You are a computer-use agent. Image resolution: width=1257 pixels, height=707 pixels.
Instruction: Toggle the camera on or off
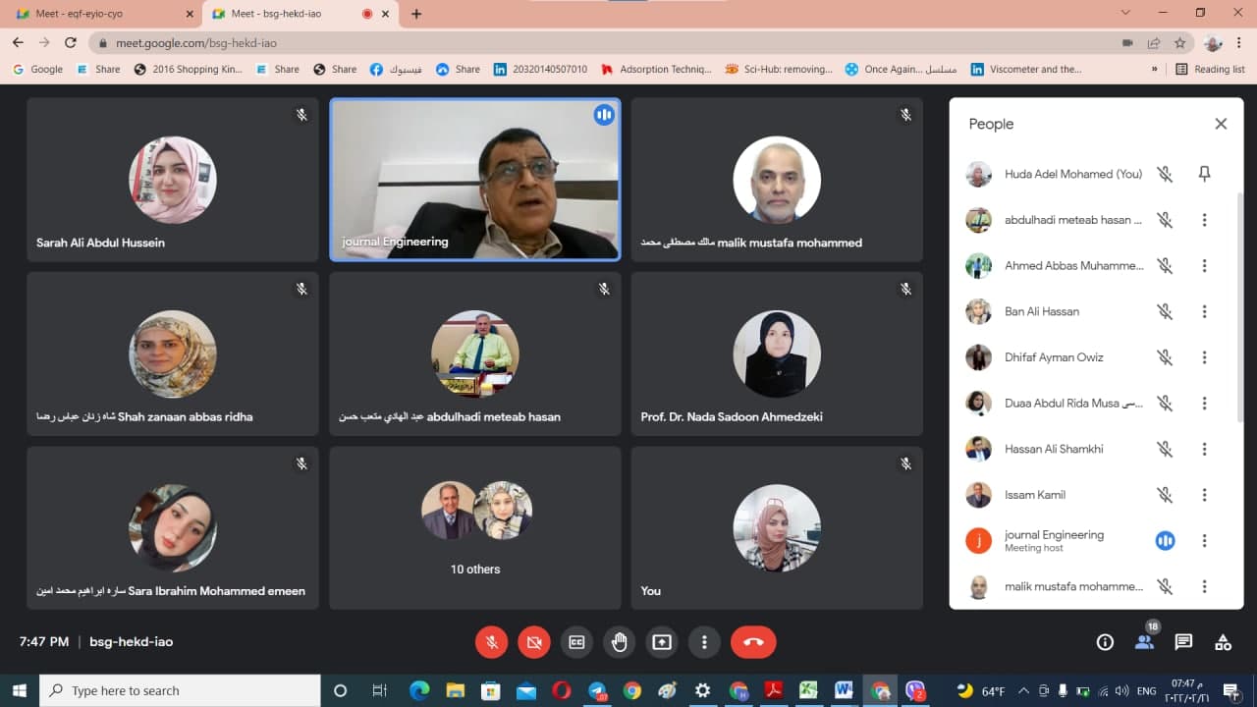click(x=534, y=642)
